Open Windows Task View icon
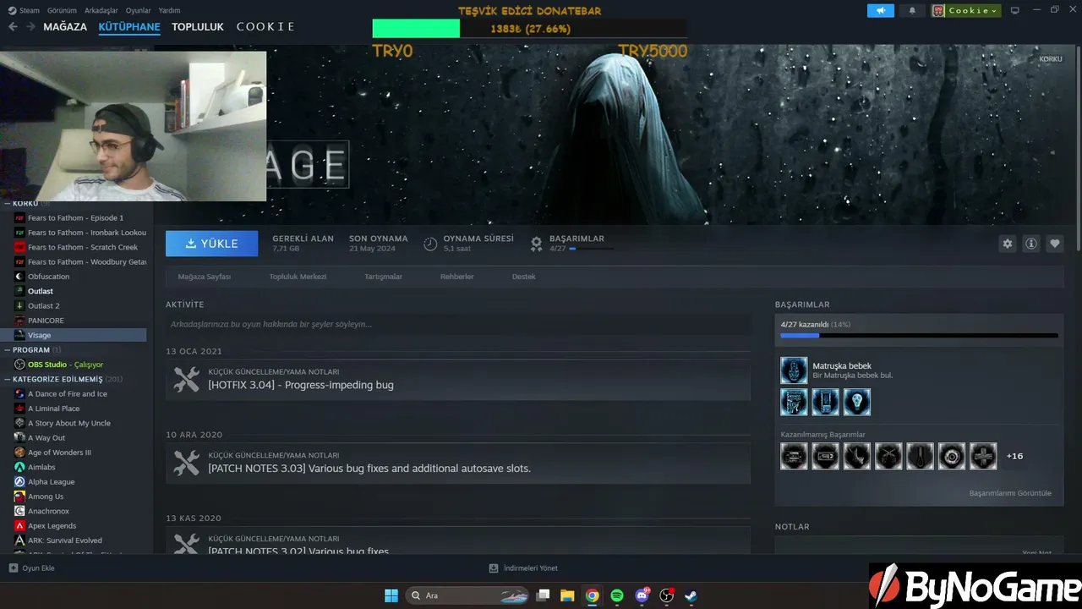The height and width of the screenshot is (609, 1082). point(544,595)
